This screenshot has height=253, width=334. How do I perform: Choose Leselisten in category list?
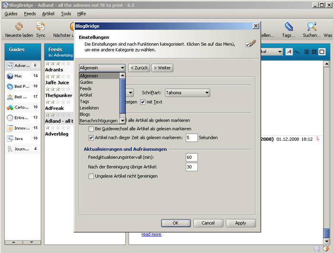coord(99,108)
